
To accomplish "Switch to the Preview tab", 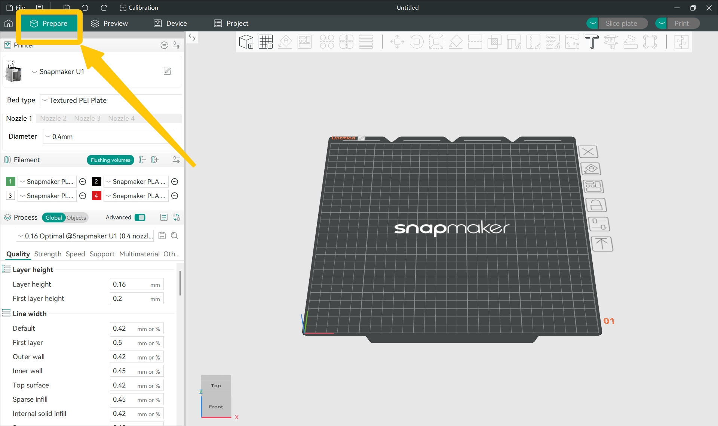I will coord(109,23).
